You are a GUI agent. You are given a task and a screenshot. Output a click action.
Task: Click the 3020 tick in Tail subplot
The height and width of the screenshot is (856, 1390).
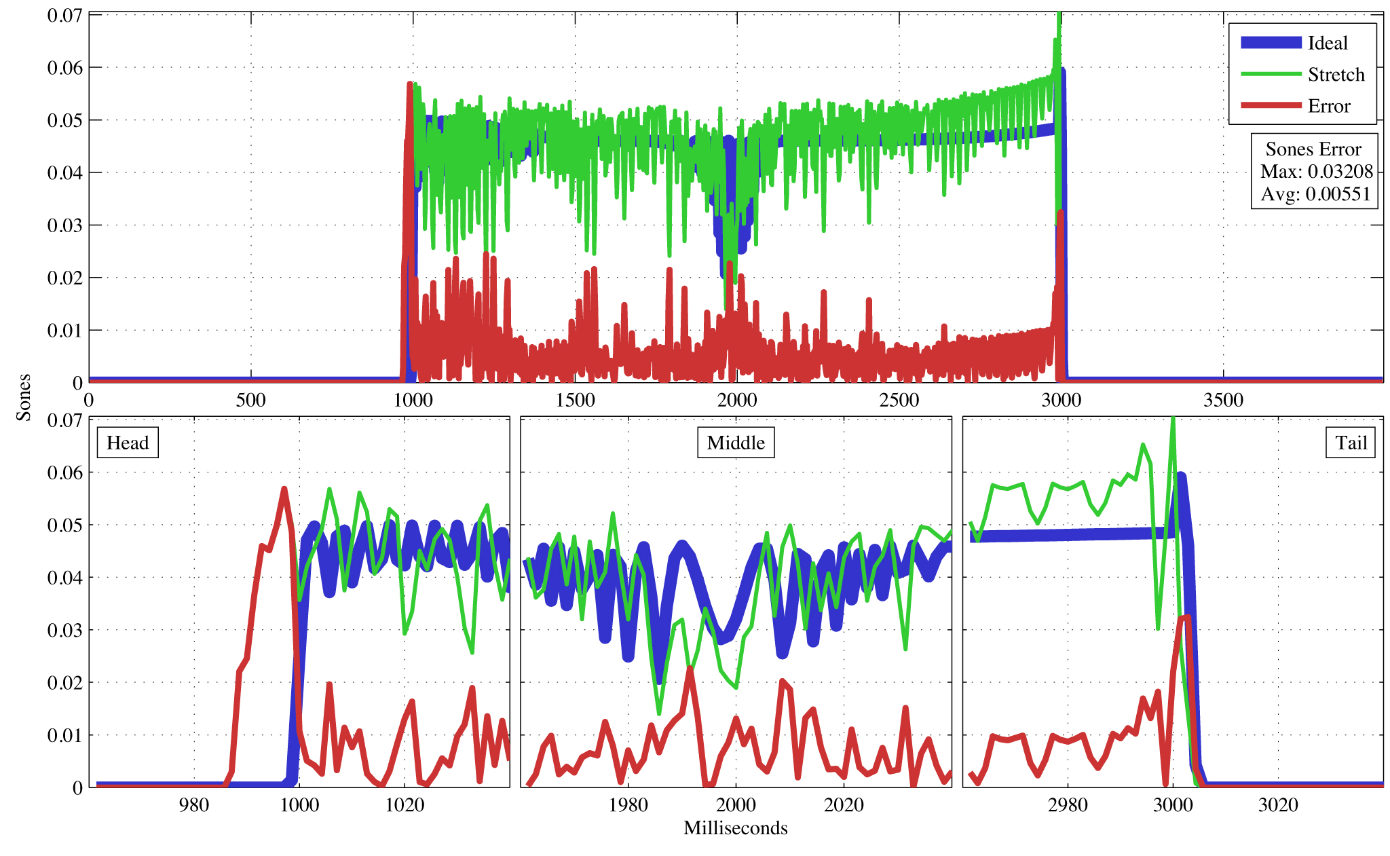[1278, 805]
